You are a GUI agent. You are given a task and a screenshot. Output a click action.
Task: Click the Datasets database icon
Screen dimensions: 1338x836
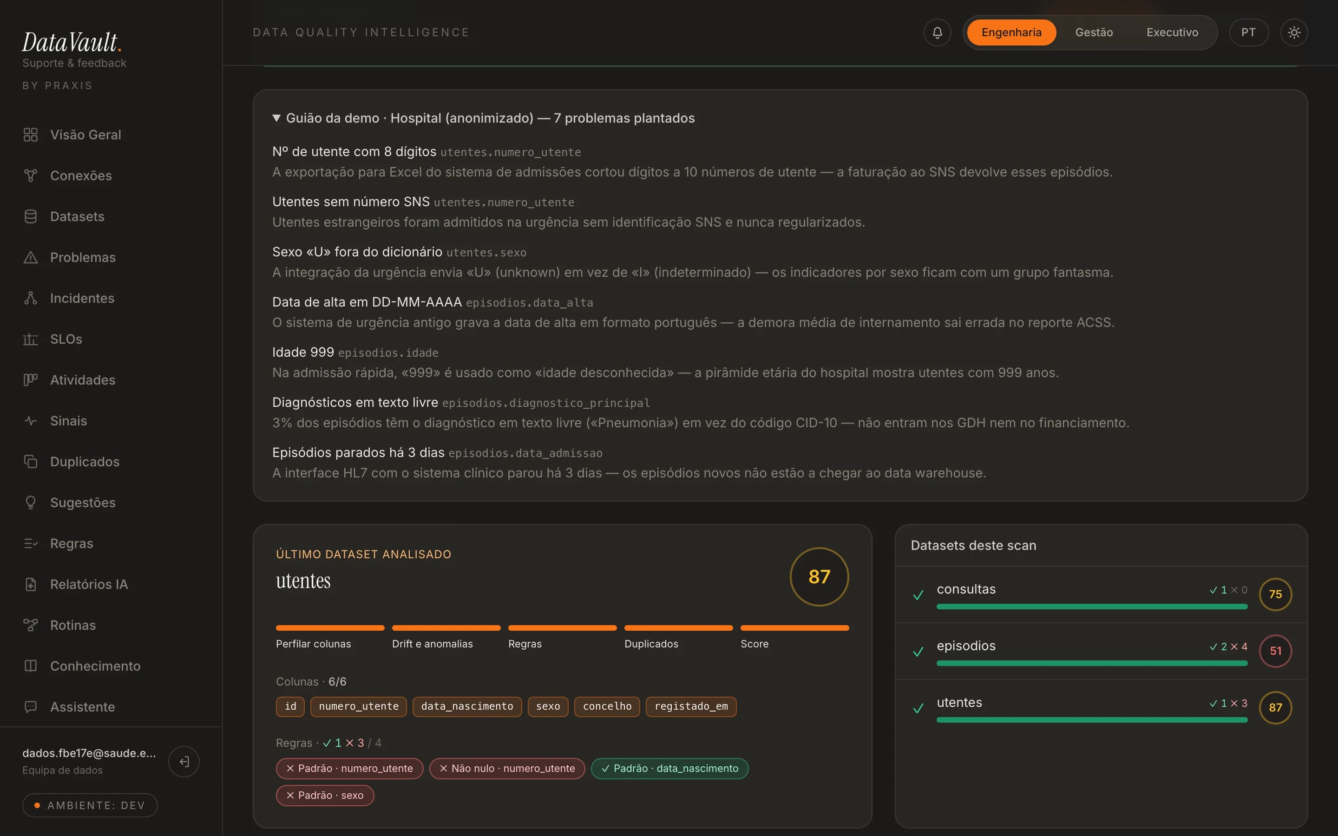pos(30,217)
